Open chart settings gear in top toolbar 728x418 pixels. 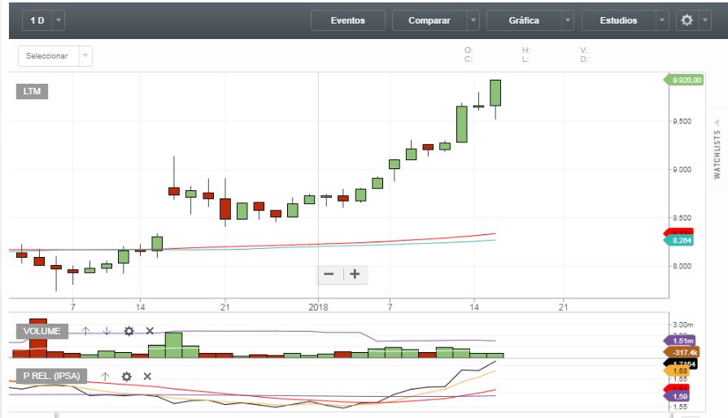(687, 20)
